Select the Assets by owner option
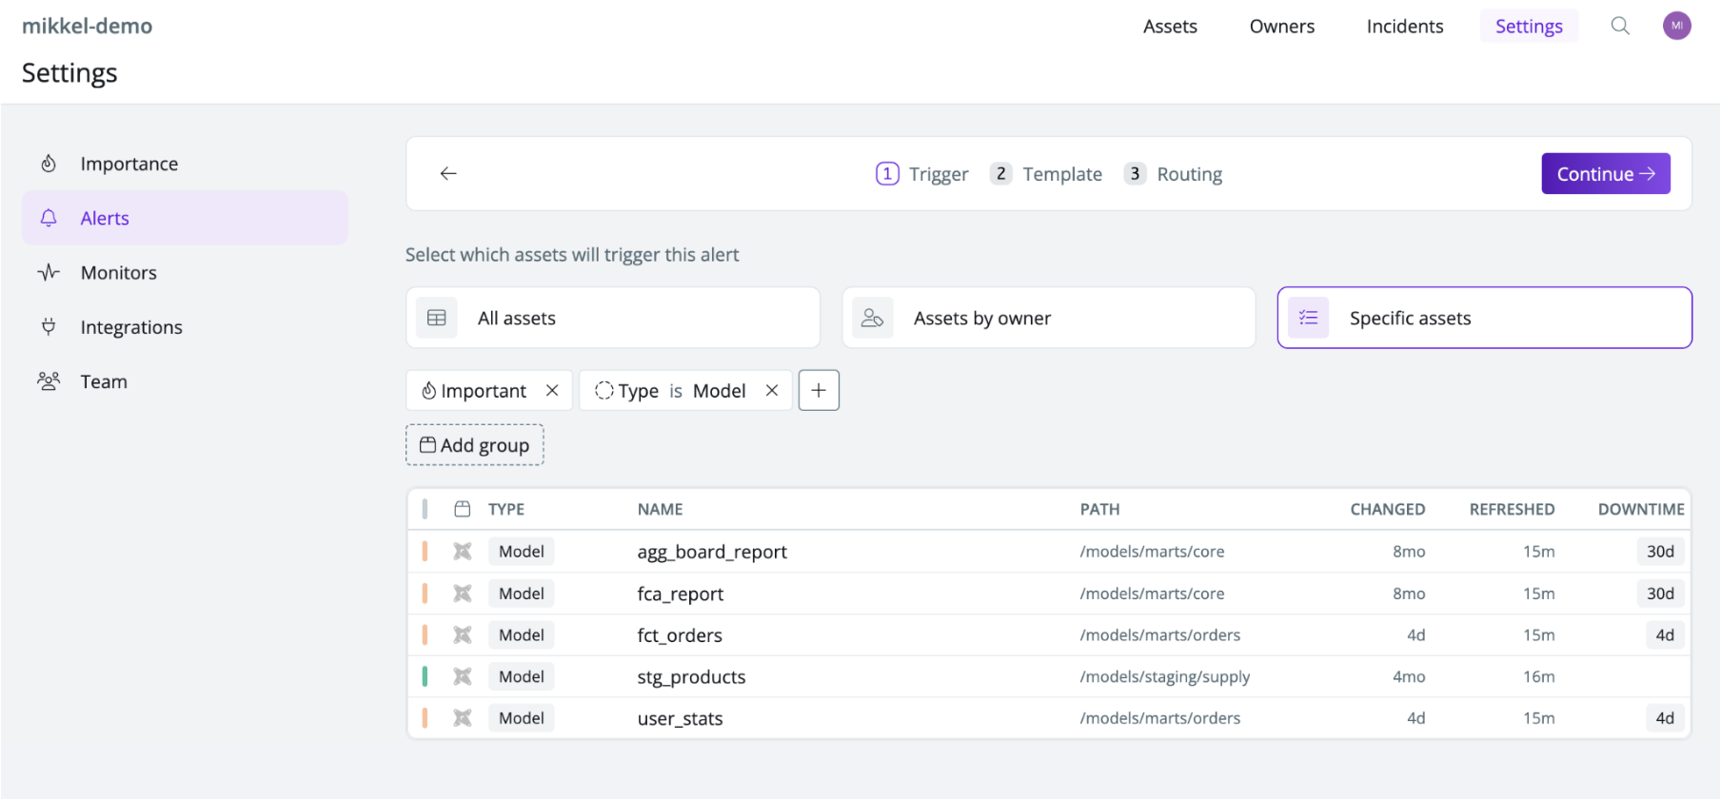 point(1049,318)
